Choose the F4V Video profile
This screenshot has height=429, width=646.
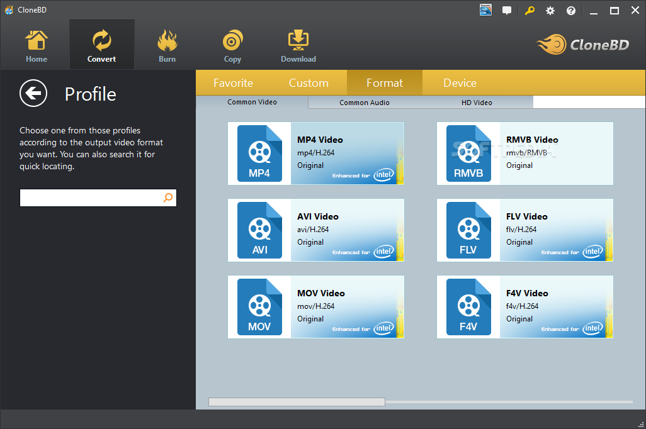tap(525, 307)
